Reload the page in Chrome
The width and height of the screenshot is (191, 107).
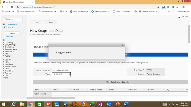[12, 7]
